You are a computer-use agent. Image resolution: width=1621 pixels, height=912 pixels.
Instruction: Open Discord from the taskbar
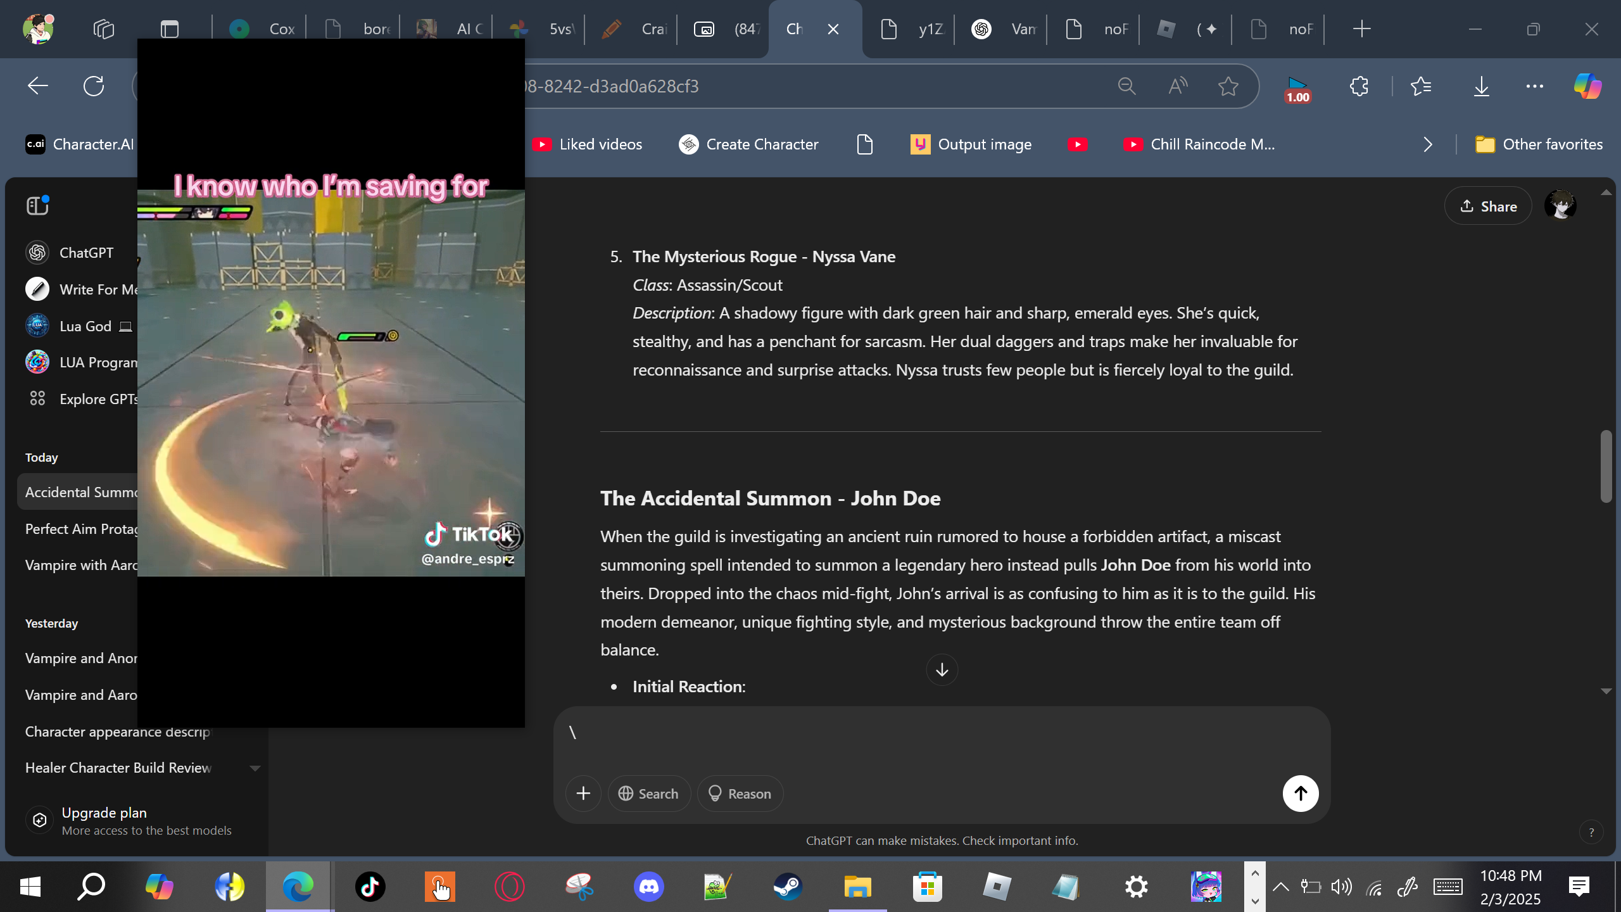[x=648, y=887]
